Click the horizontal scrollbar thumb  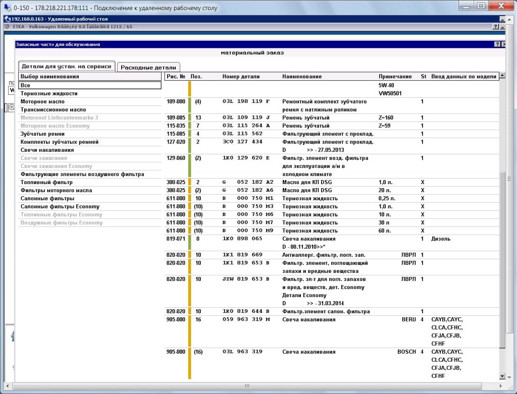[x=247, y=386]
